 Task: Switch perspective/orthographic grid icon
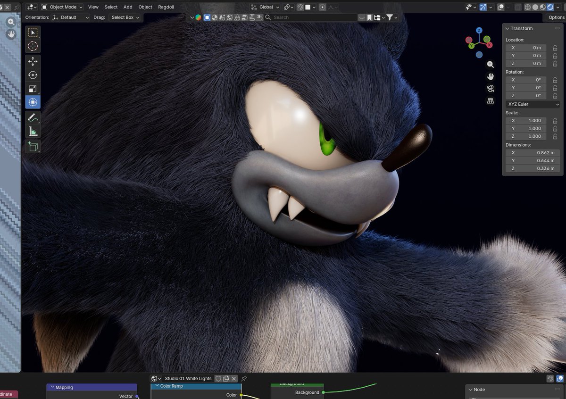coord(491,100)
